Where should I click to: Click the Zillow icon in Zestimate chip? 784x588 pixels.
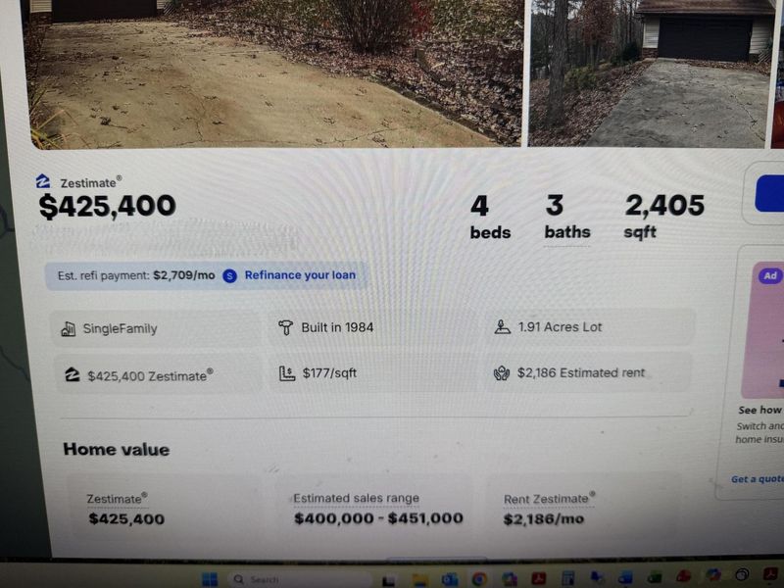[73, 375]
